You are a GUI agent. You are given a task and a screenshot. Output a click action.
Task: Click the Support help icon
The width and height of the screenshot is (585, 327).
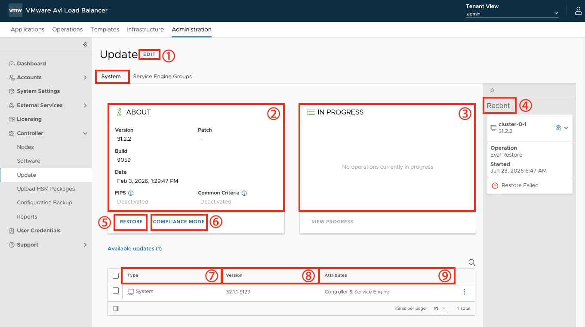(12, 245)
